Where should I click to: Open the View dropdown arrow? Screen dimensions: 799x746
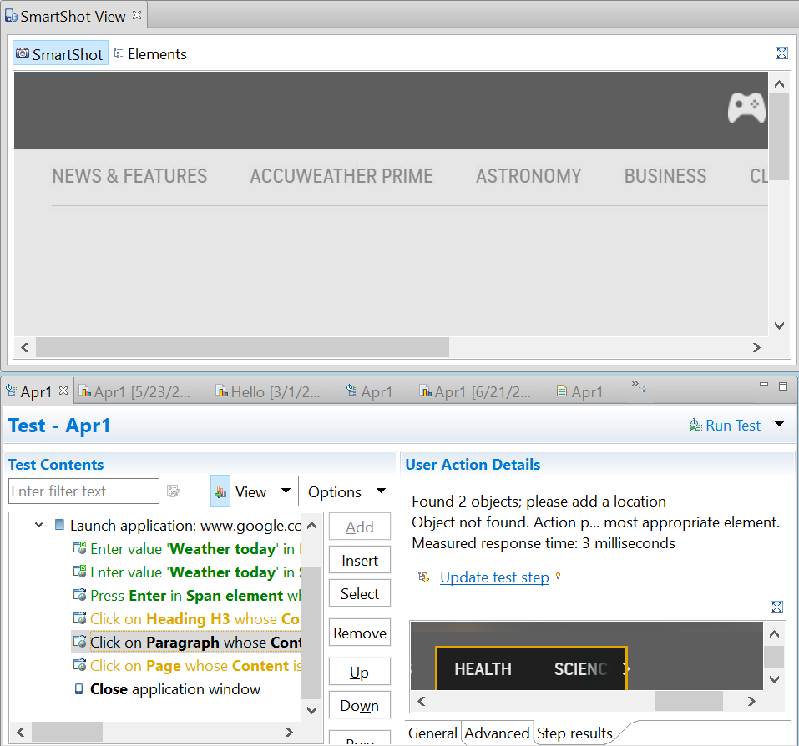[286, 491]
